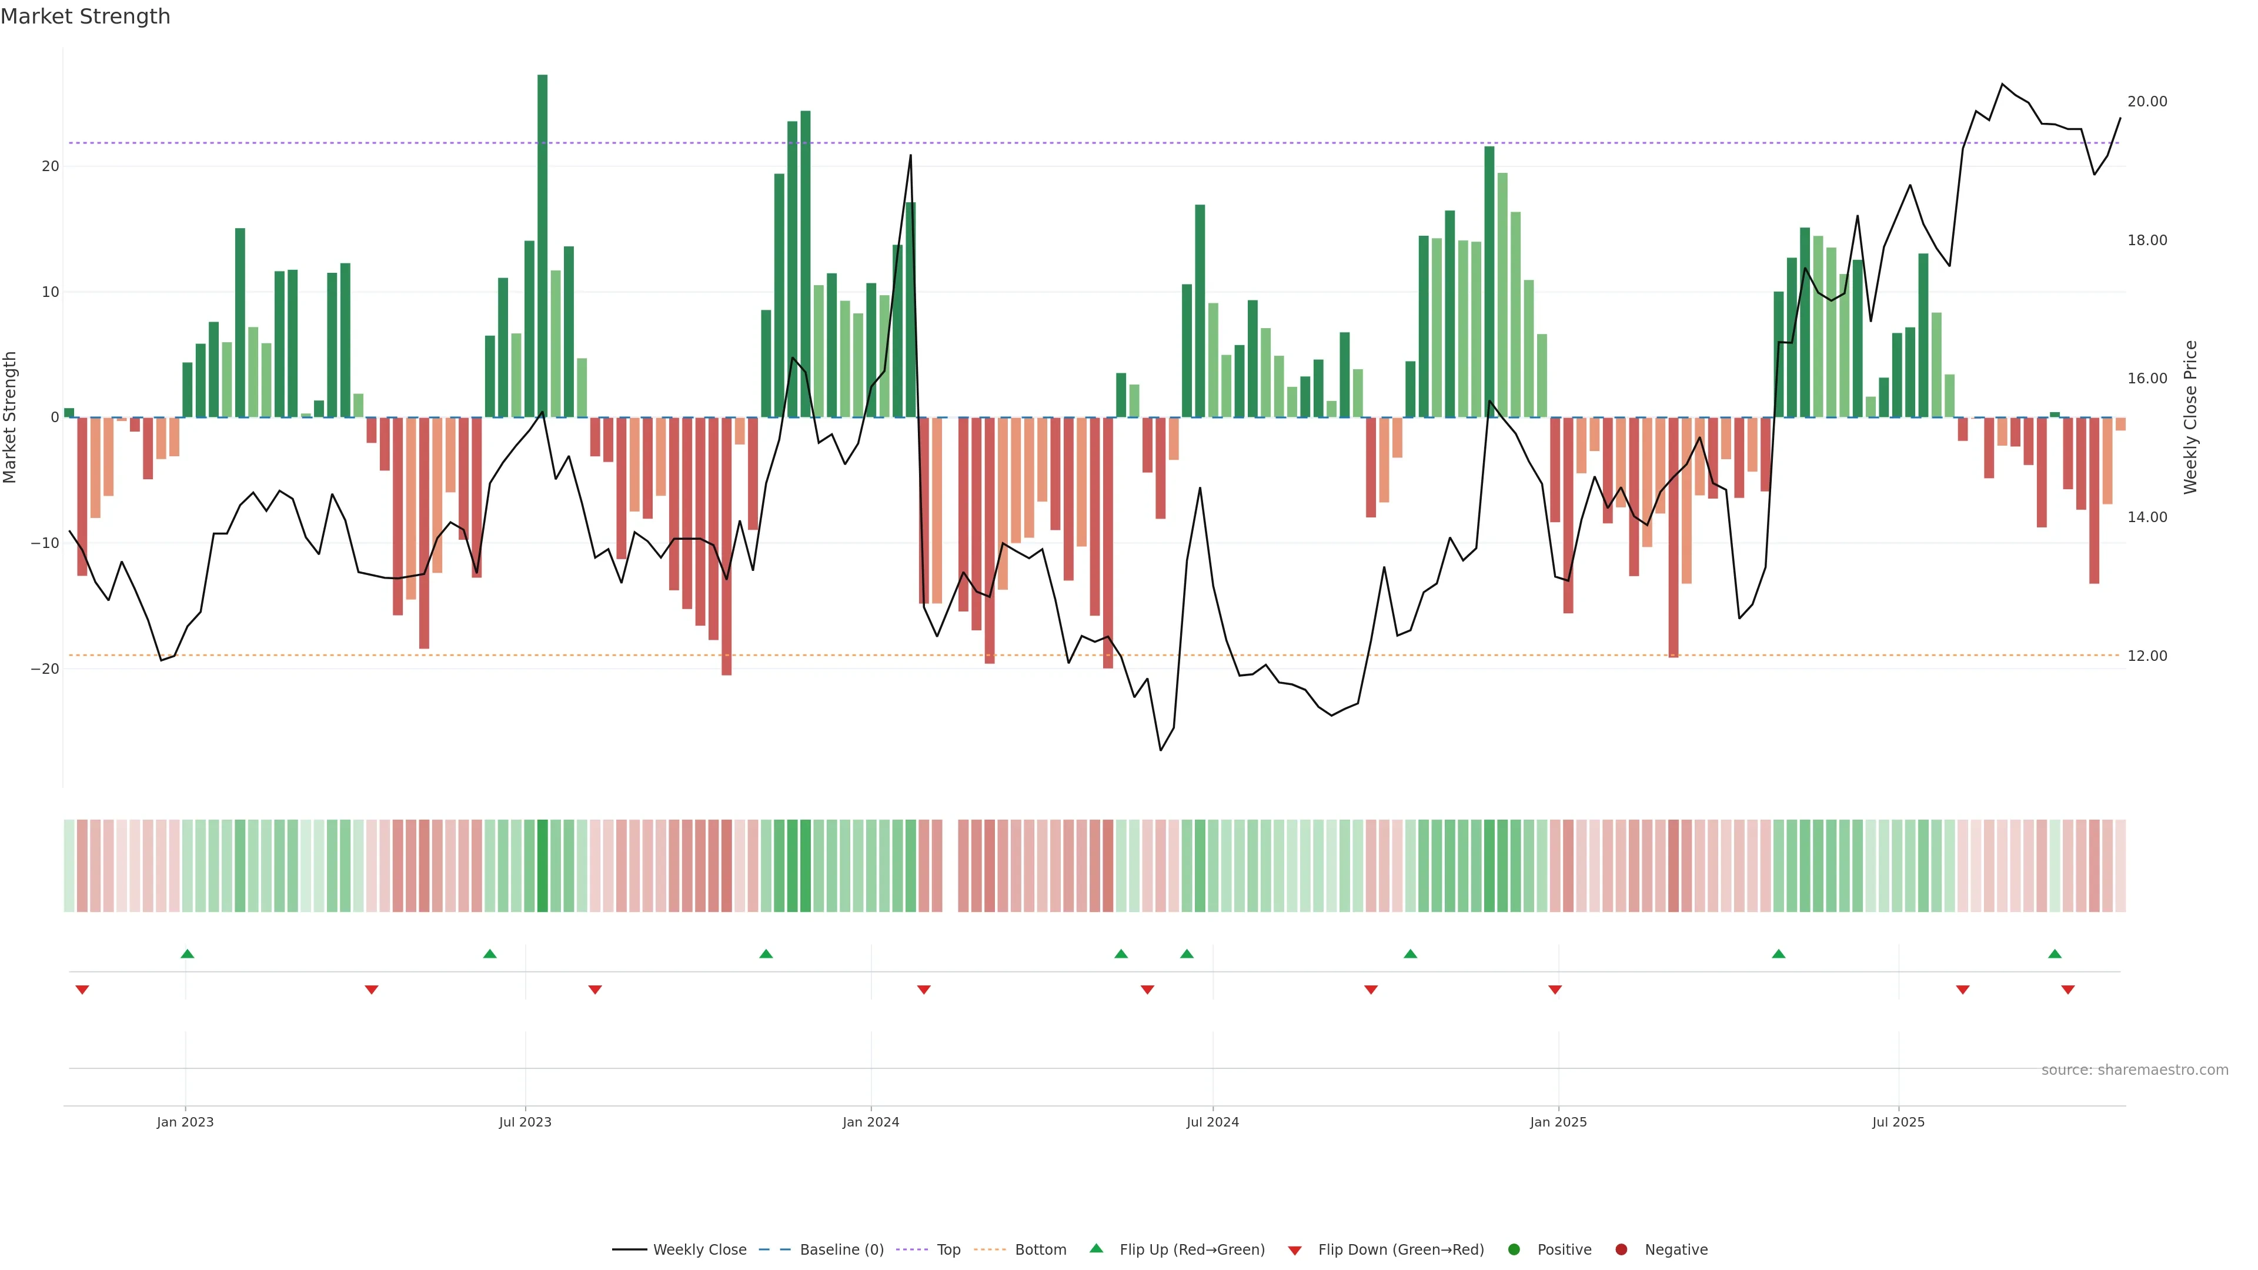This screenshot has height=1270, width=2258.
Task: Click the green Positive legend dot
Action: [x=1514, y=1250]
